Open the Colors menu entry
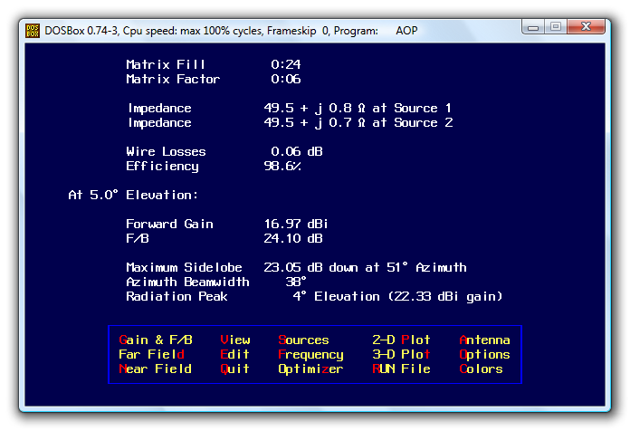This screenshot has height=431, width=630. point(481,369)
